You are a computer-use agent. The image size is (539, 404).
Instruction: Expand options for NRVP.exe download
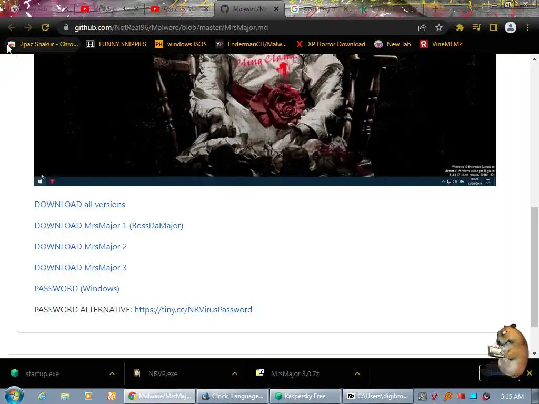click(235, 373)
